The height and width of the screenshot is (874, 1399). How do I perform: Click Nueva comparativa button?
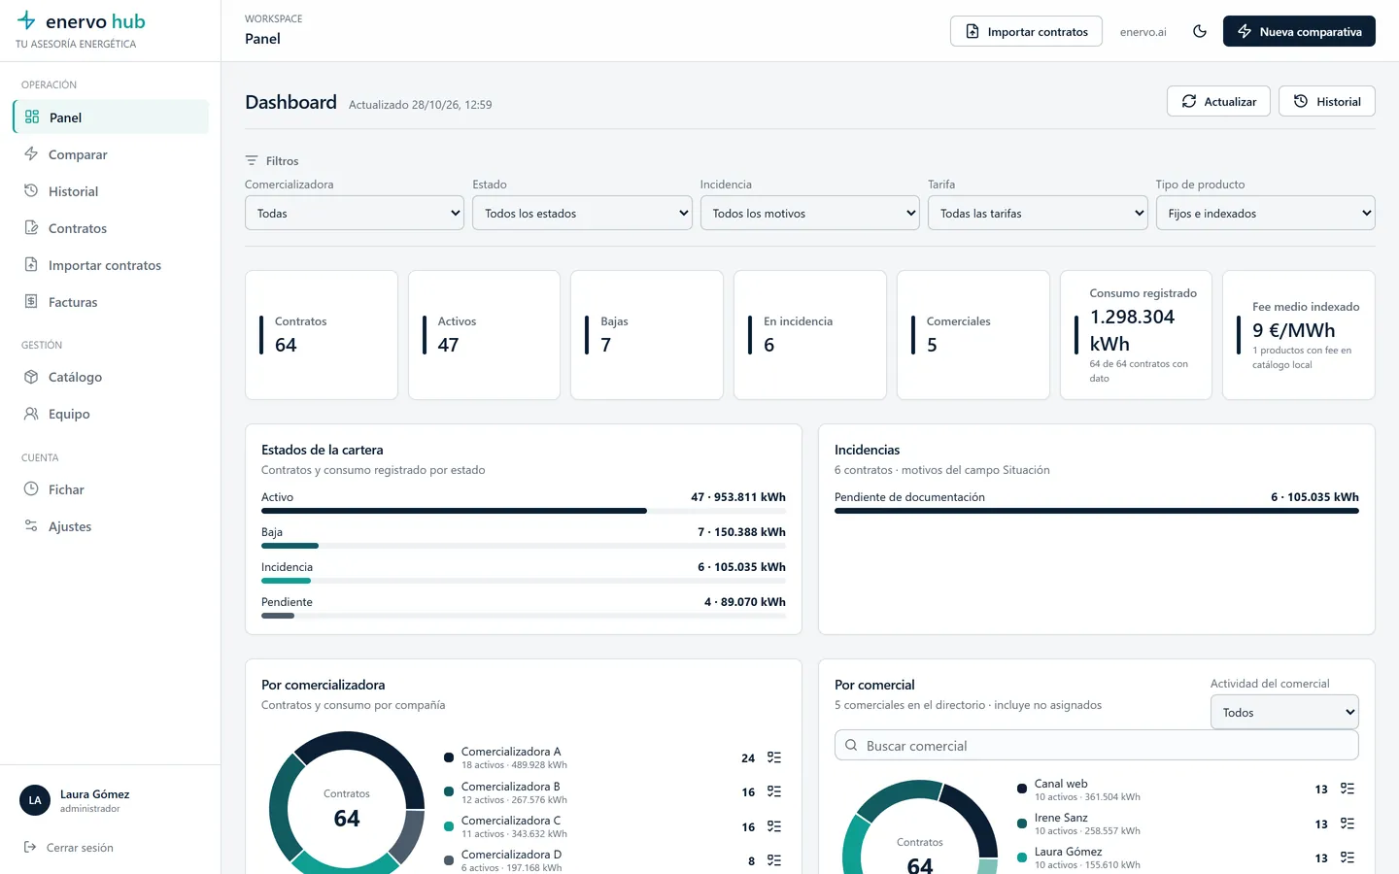coord(1299,31)
